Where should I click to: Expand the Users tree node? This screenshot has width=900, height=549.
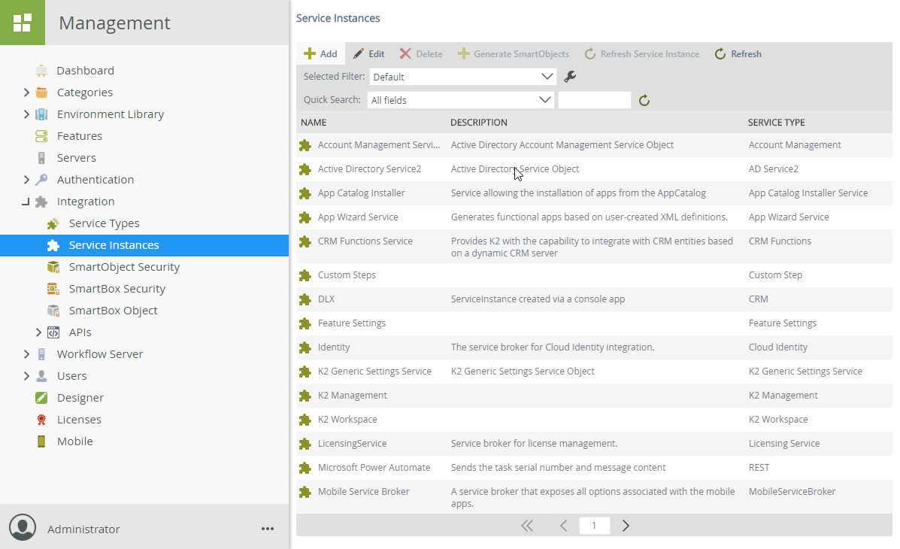[x=26, y=376]
